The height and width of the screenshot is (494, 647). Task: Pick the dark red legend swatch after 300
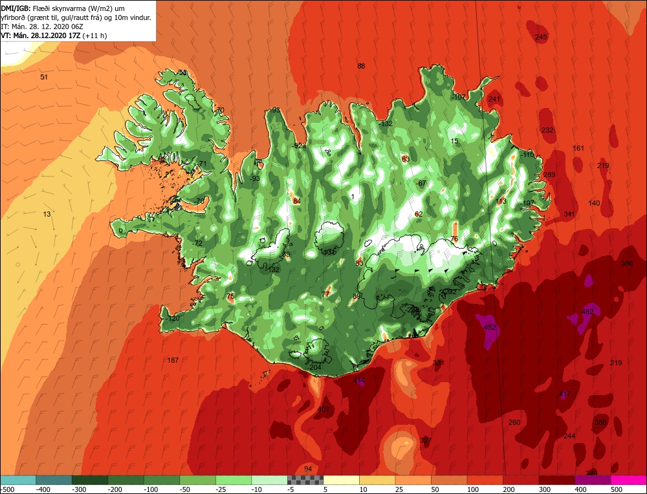pos(557,480)
